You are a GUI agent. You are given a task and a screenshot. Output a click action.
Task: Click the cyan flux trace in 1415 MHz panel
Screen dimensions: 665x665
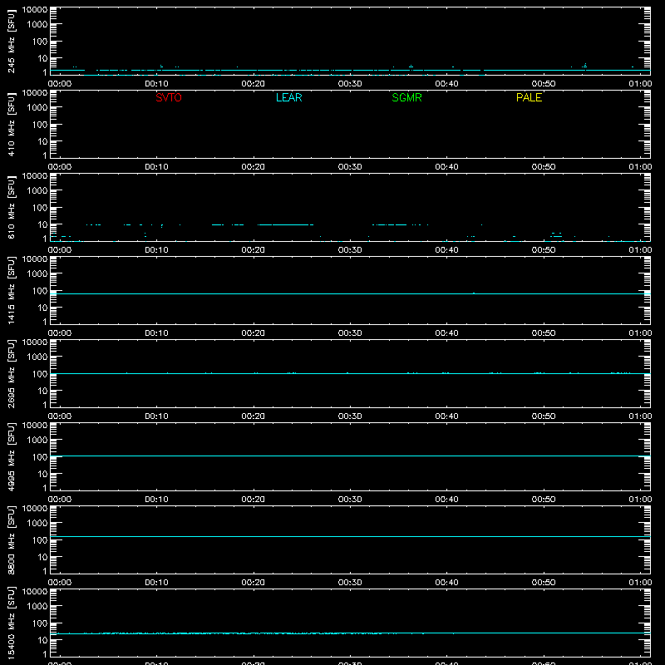pyautogui.click(x=350, y=293)
